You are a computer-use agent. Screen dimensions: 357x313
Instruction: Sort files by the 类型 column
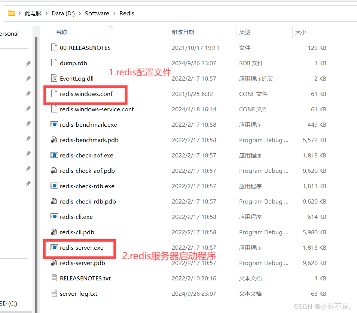coord(245,32)
